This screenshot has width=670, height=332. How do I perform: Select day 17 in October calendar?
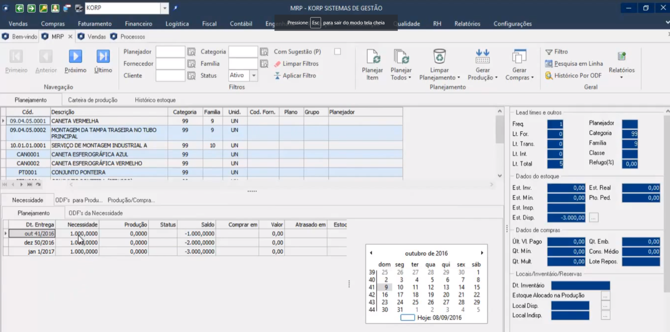click(x=400, y=295)
